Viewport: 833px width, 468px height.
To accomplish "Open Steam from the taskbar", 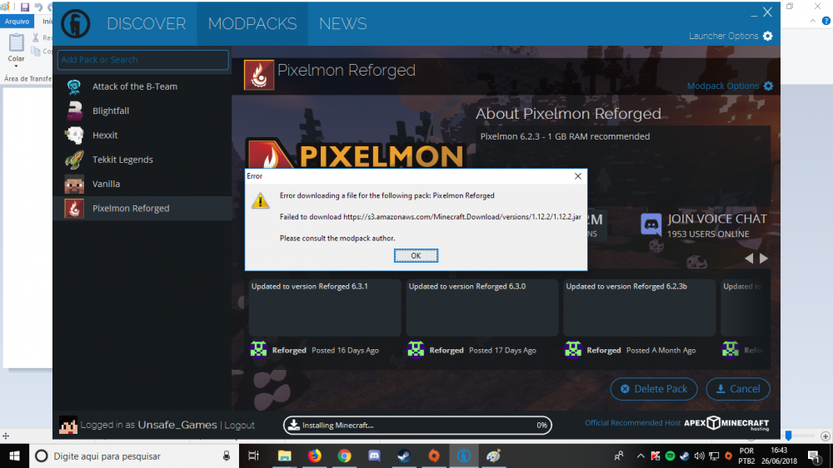I will tap(404, 456).
